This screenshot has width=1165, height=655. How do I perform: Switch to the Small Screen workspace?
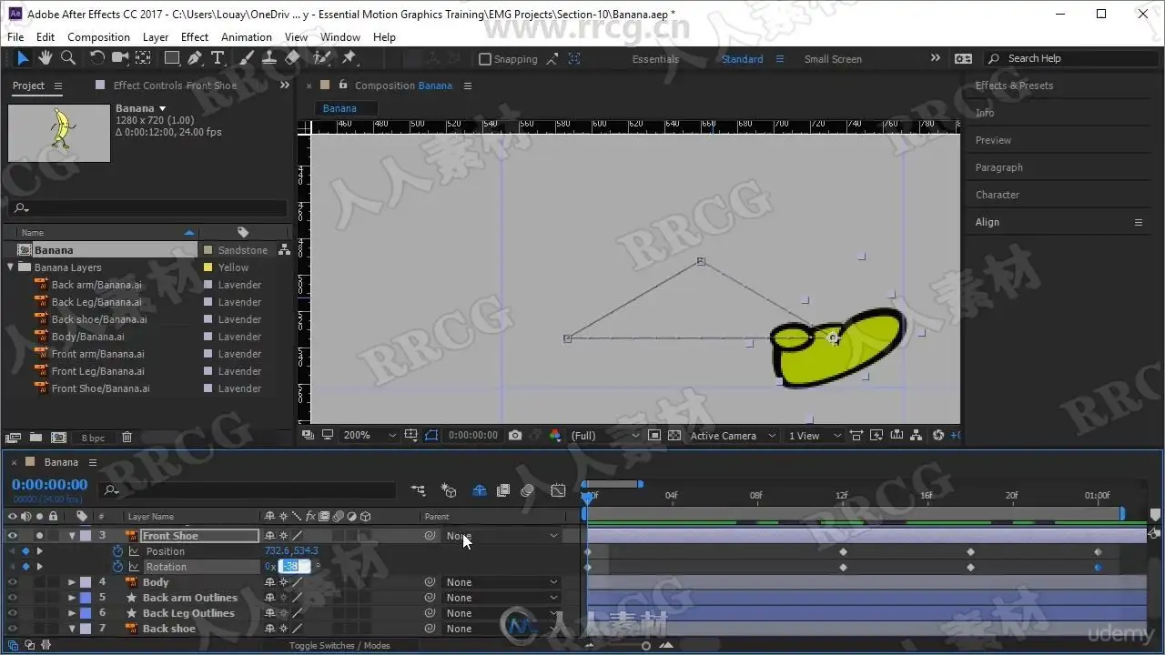click(833, 59)
